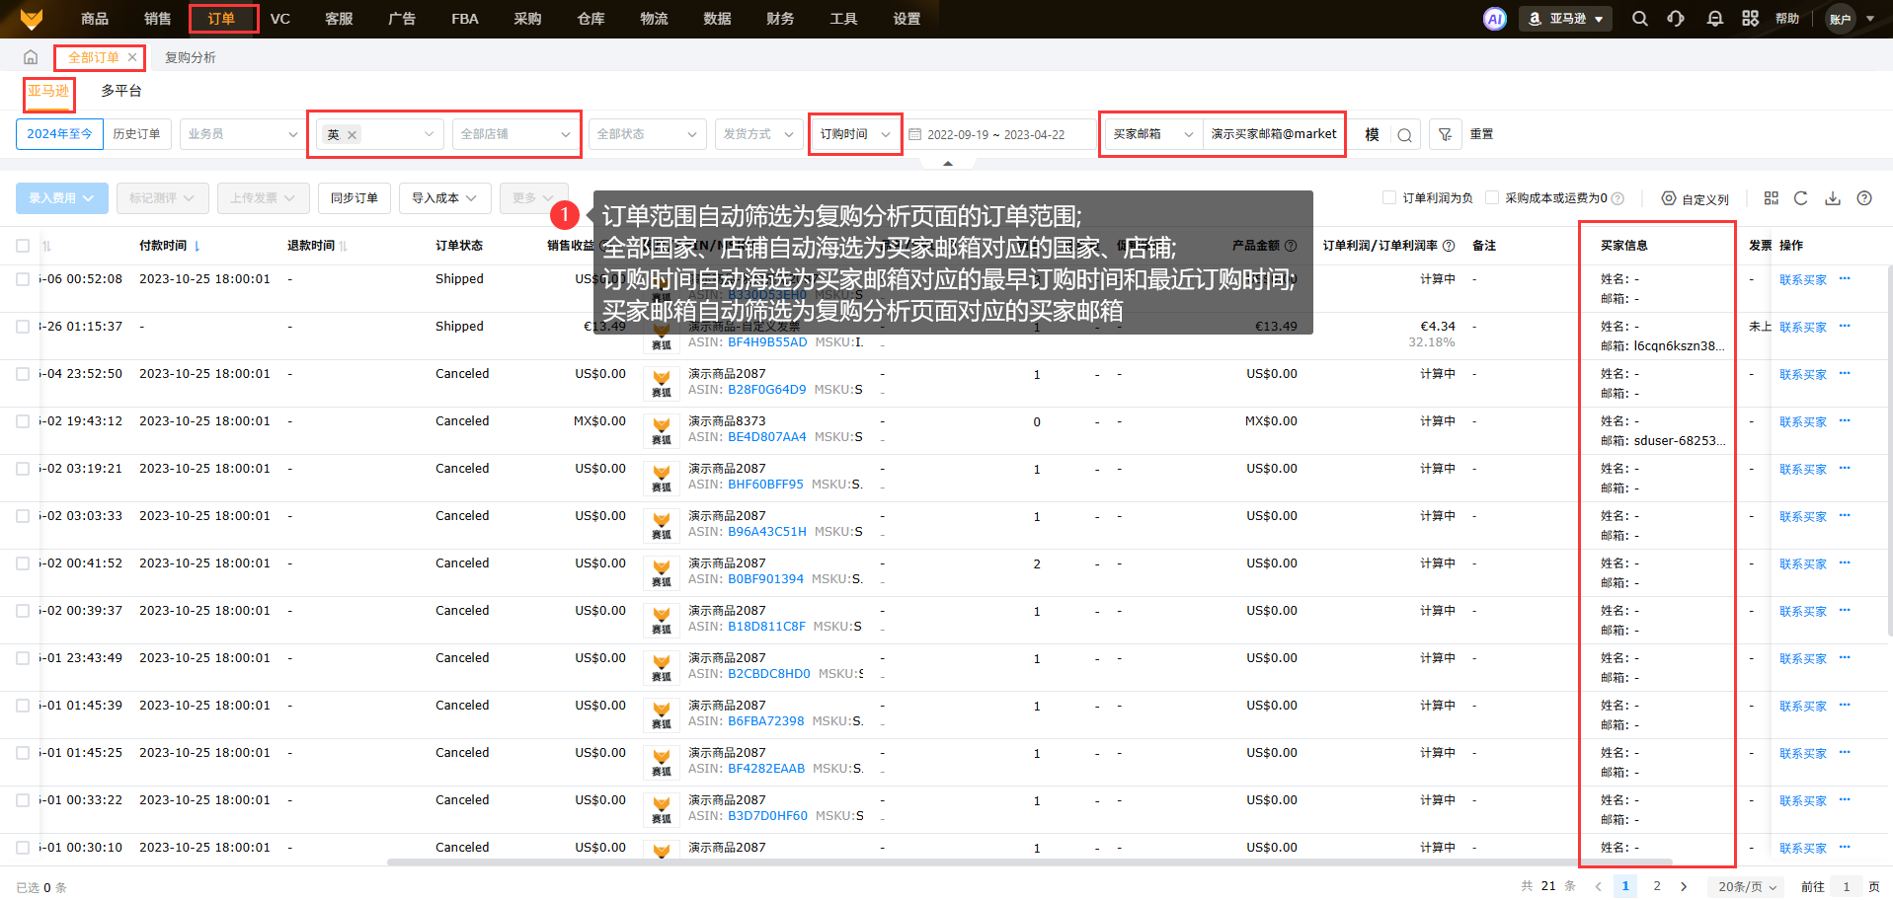Screen dimensions: 1893x900
Task: Click the fox logo icon
Action: (32, 19)
